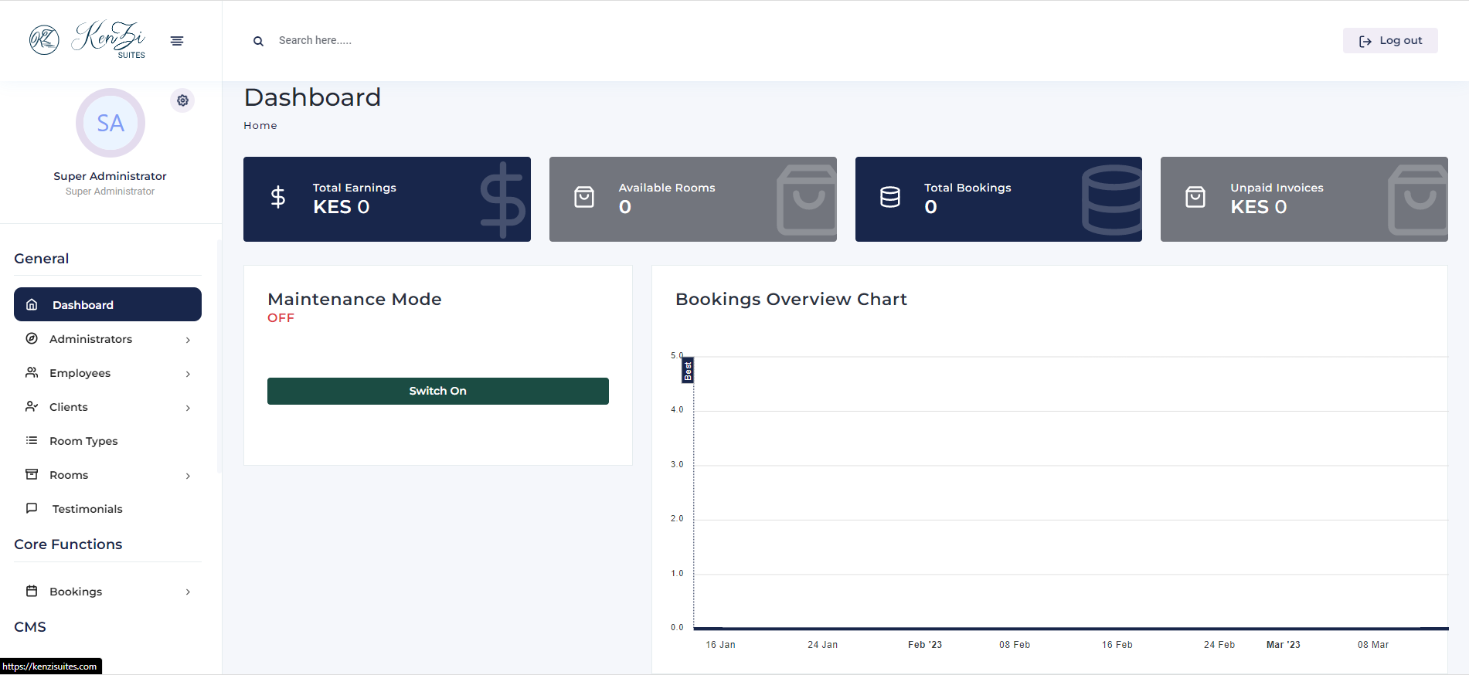Viewport: 1469px width, 675px height.
Task: Click the Feb '23 axis label
Action: pyautogui.click(x=925, y=644)
